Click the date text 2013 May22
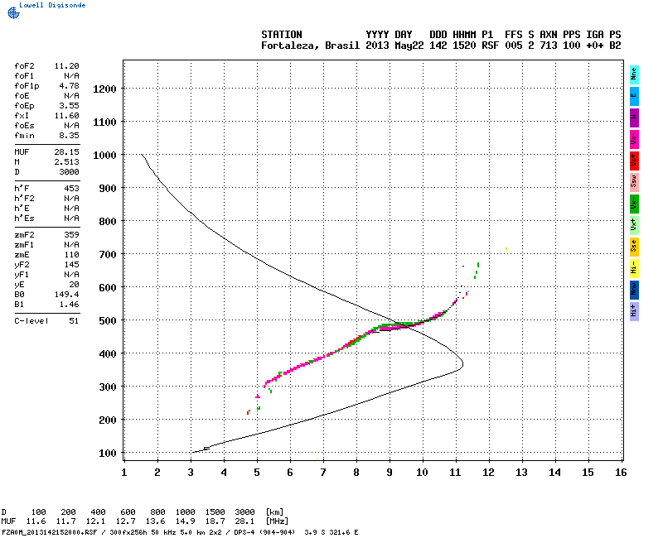Screen dimensions: 663x538 (394, 46)
